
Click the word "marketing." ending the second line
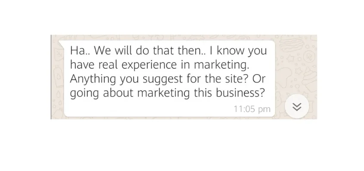click(x=221, y=65)
